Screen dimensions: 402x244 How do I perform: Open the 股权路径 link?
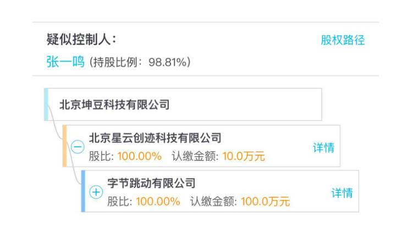click(x=343, y=40)
